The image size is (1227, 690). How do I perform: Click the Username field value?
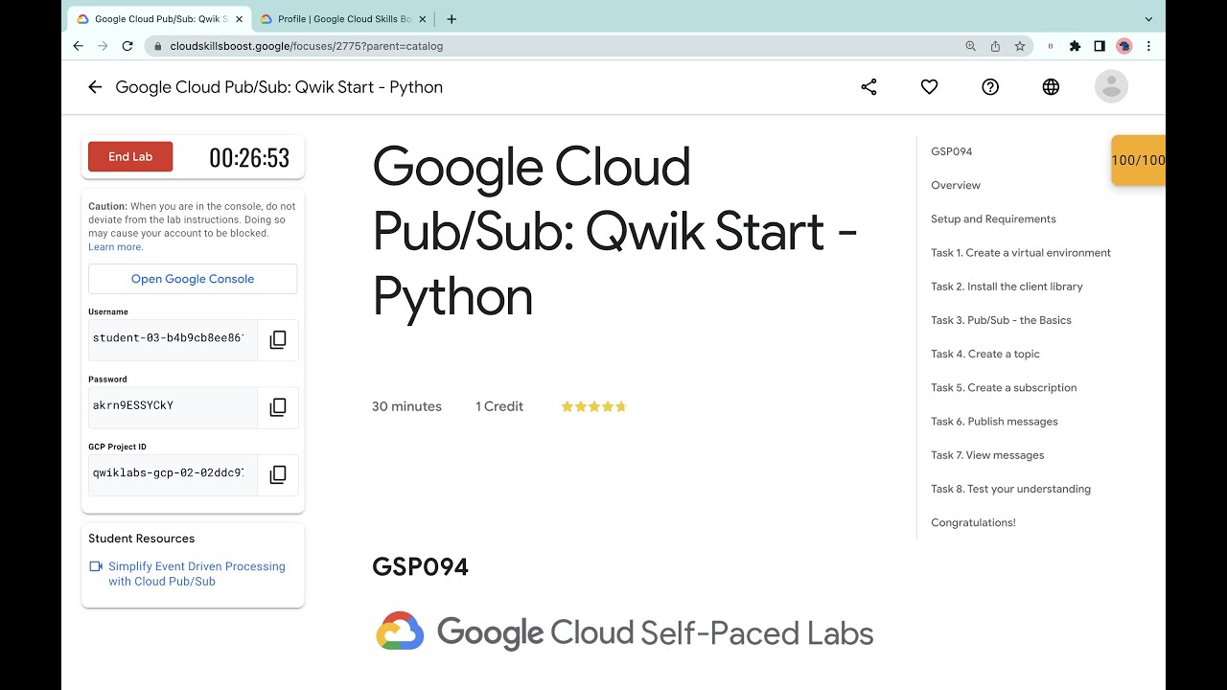click(173, 340)
